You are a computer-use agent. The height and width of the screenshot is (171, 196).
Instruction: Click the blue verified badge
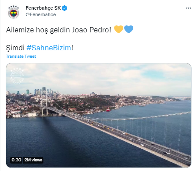pyautogui.click(x=64, y=8)
